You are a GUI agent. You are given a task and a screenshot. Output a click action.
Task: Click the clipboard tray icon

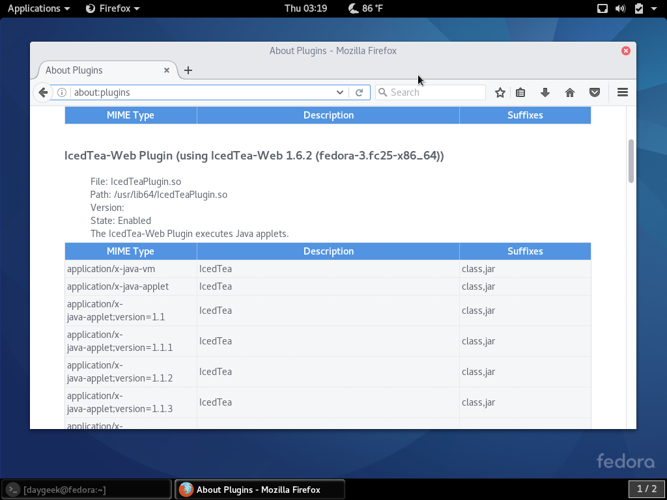pos(639,8)
